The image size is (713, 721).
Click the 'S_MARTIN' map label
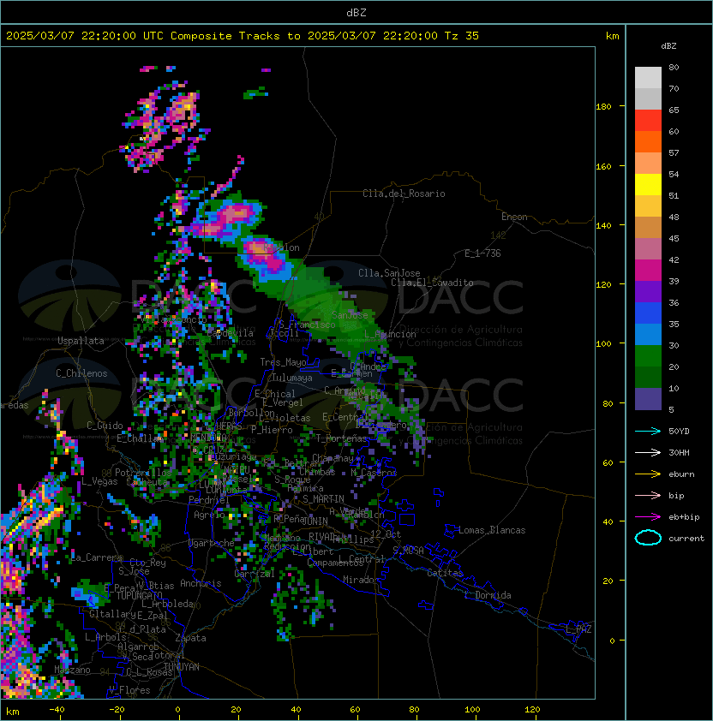(x=323, y=499)
